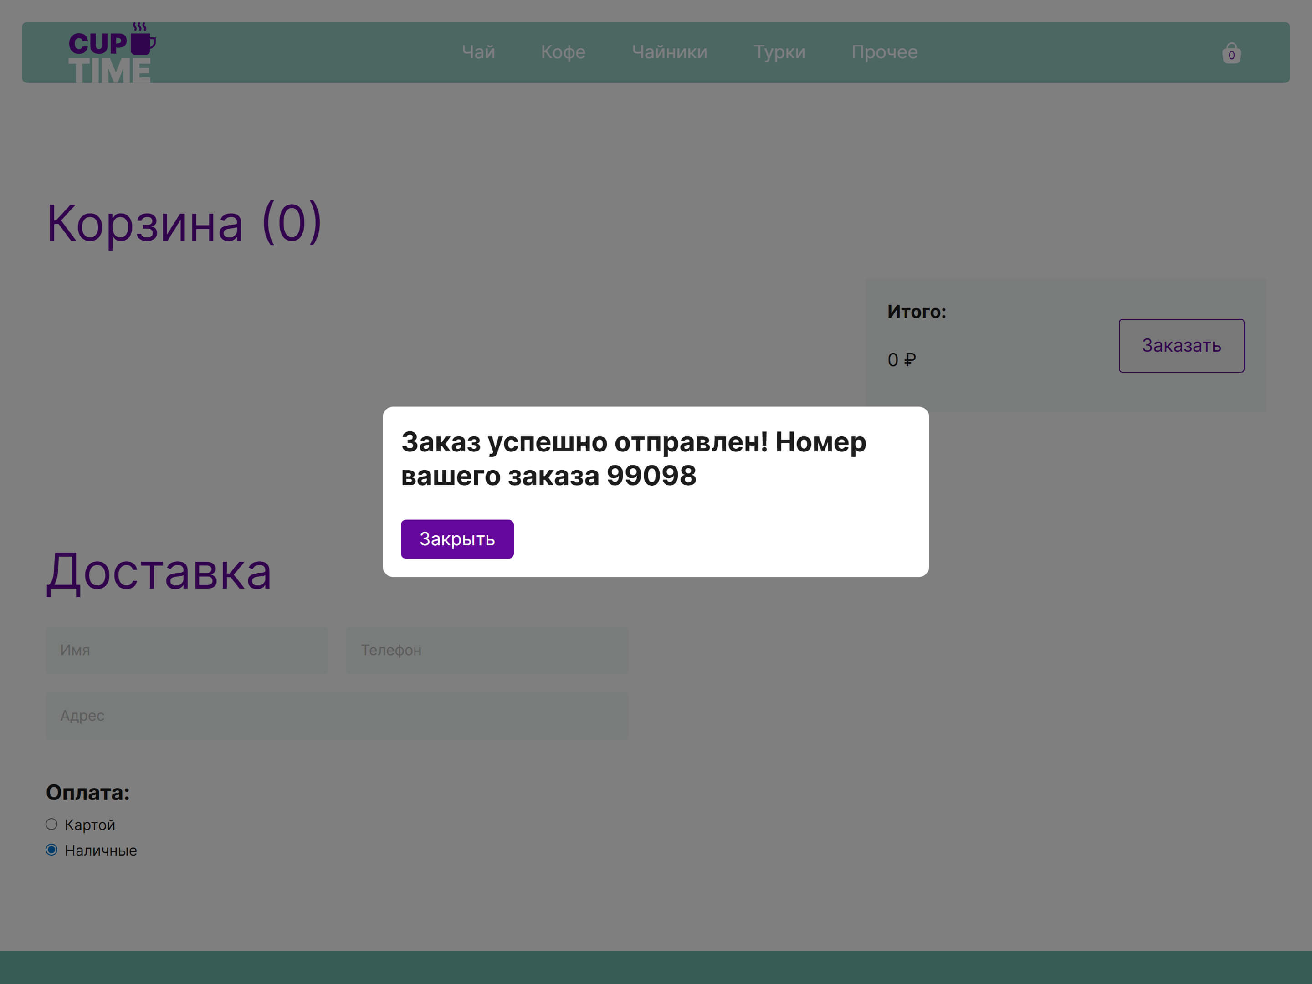The image size is (1312, 984).
Task: Go to the Кофе section
Action: pos(563,52)
